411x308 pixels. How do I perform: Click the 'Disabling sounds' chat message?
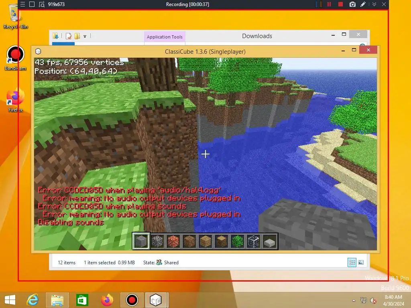pos(71,223)
